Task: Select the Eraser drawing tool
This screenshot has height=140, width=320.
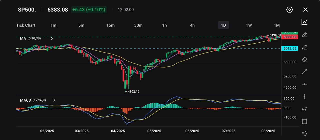Action: 304,60
